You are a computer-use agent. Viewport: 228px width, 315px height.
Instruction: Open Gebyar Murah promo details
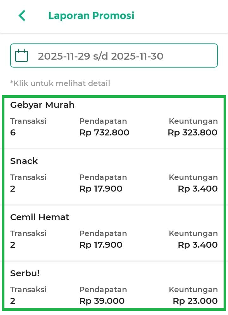[42, 105]
